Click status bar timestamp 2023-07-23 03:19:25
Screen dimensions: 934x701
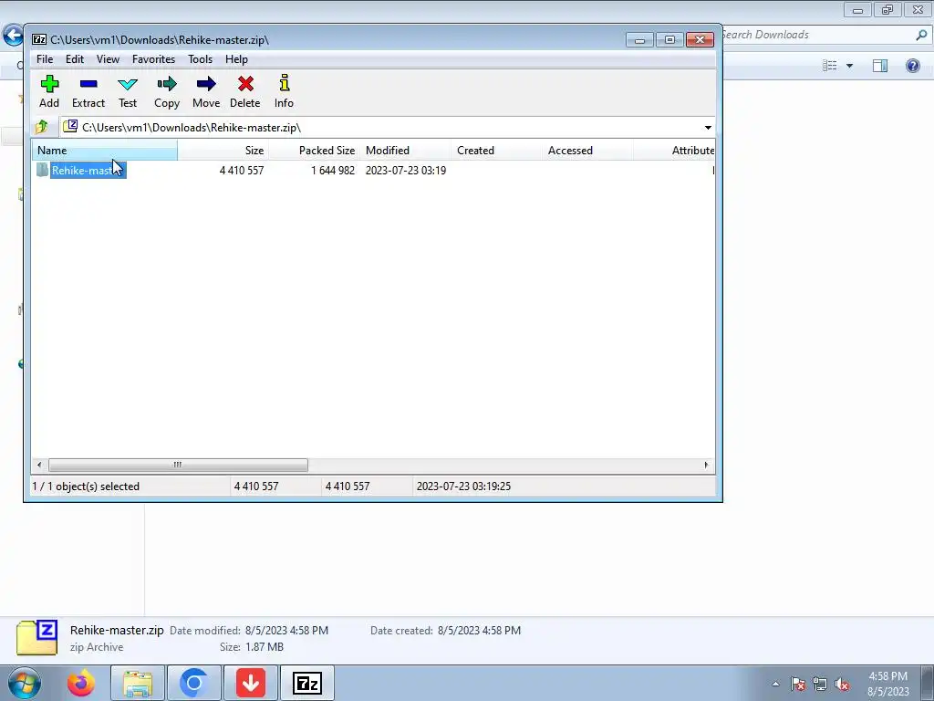tap(463, 487)
